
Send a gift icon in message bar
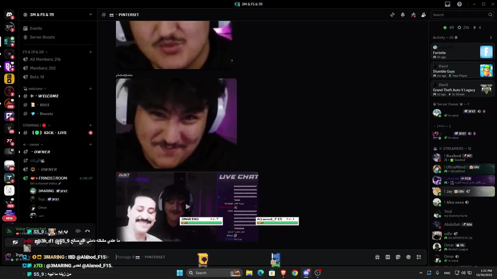[x=377, y=257]
